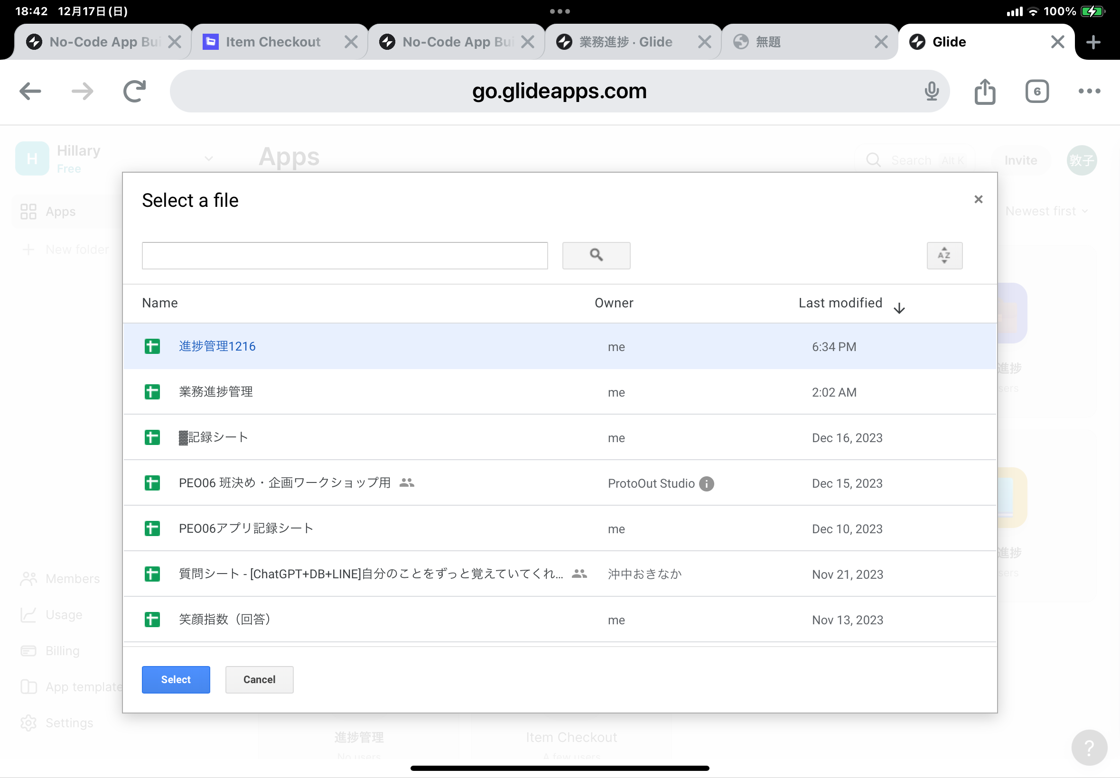Select the 業務進捗管理 spreadsheet row

point(216,392)
